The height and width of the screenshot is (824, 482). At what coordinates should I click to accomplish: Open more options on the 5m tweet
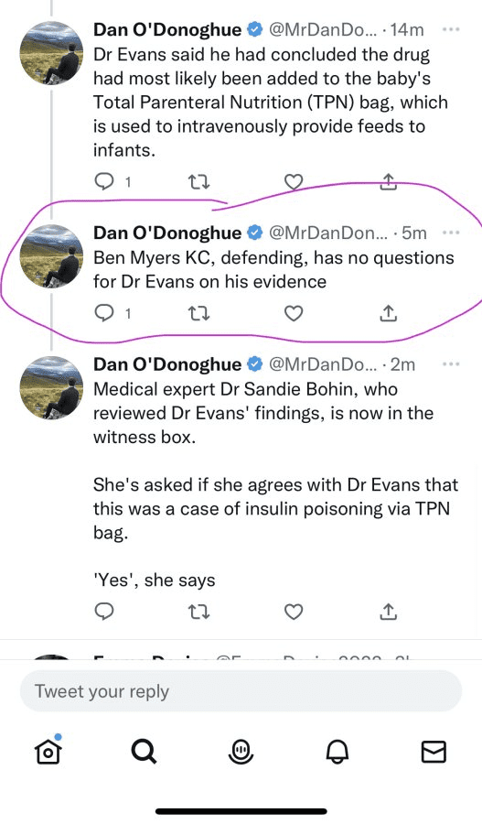coord(451,233)
